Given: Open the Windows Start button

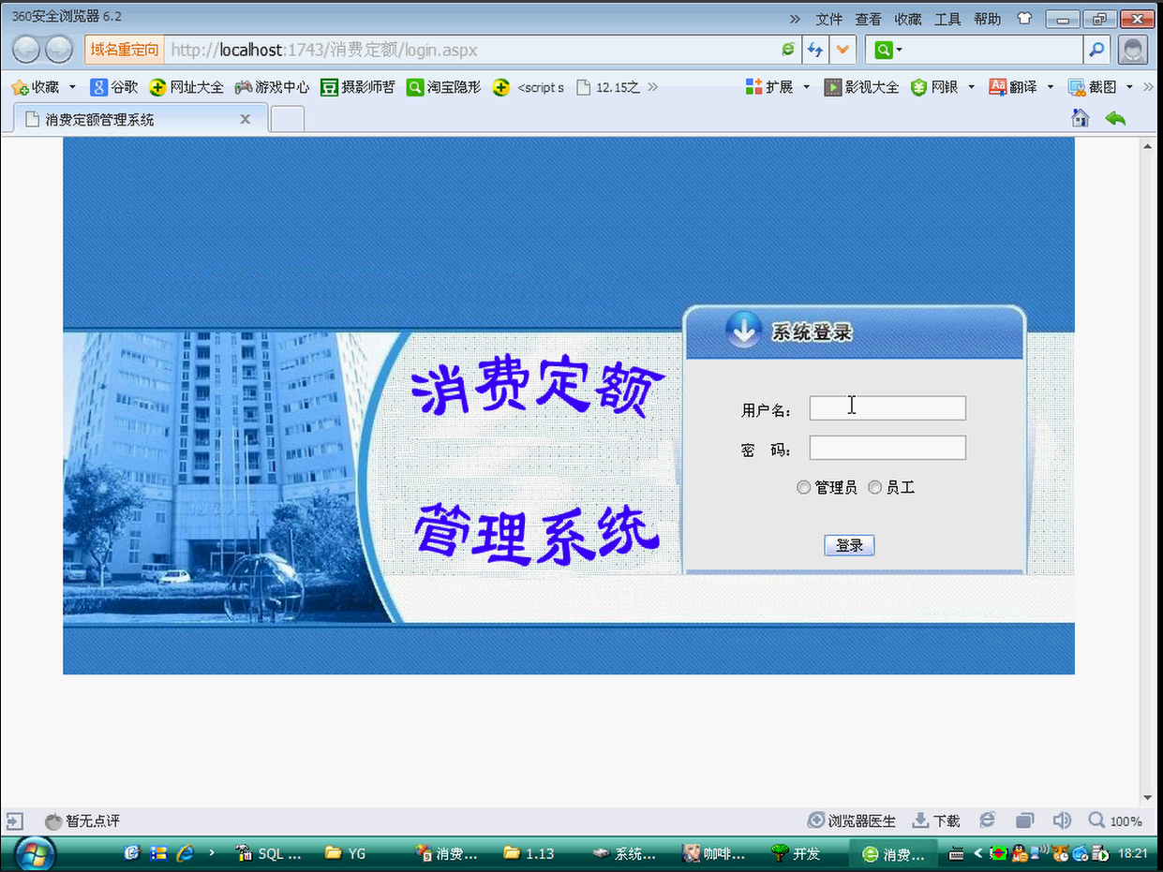Looking at the screenshot, I should pyautogui.click(x=35, y=853).
